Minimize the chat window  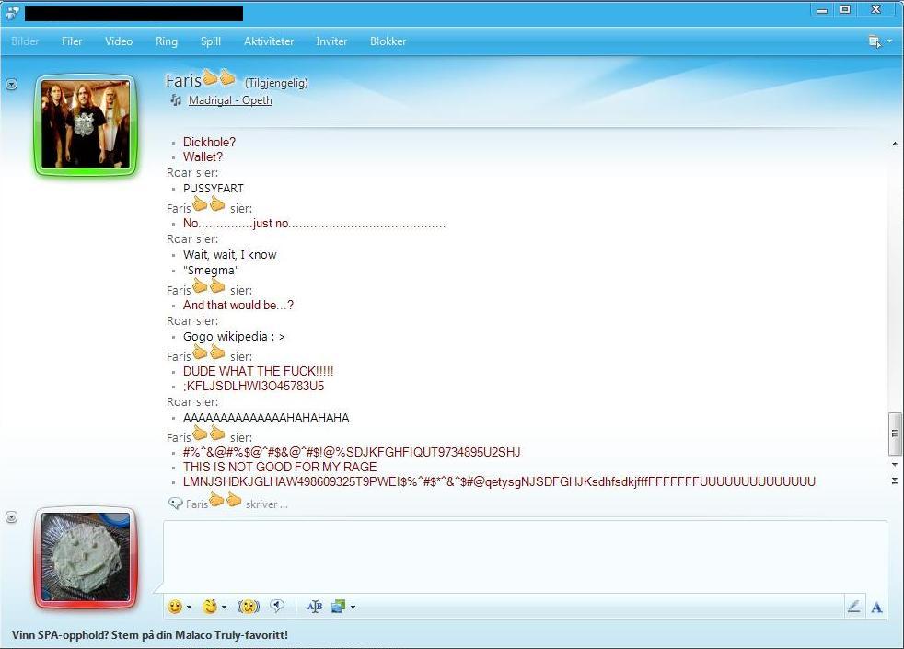822,10
